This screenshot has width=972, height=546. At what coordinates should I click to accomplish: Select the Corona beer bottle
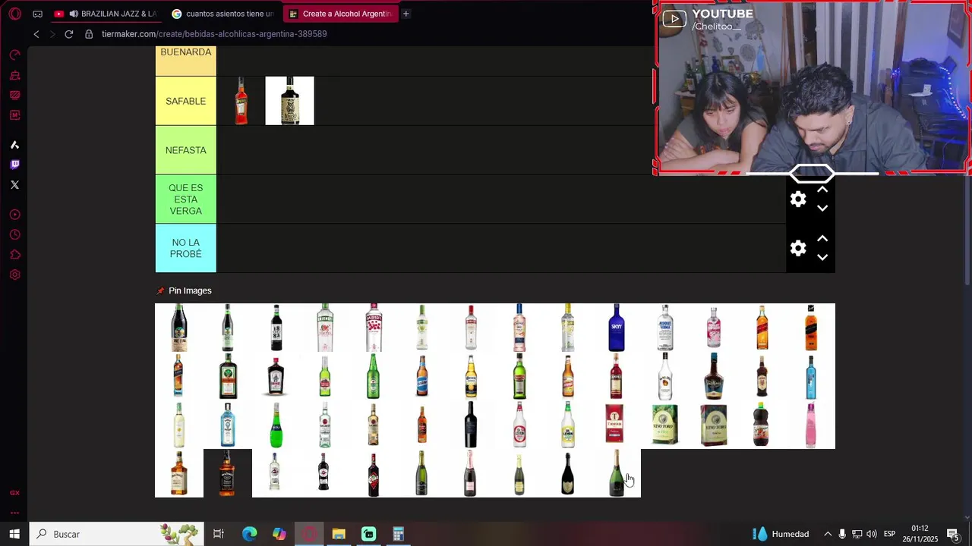tap(471, 376)
